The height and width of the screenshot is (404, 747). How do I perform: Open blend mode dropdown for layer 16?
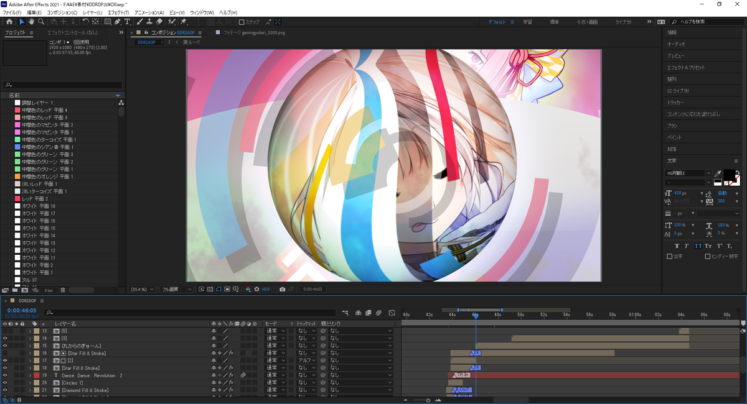coord(276,353)
